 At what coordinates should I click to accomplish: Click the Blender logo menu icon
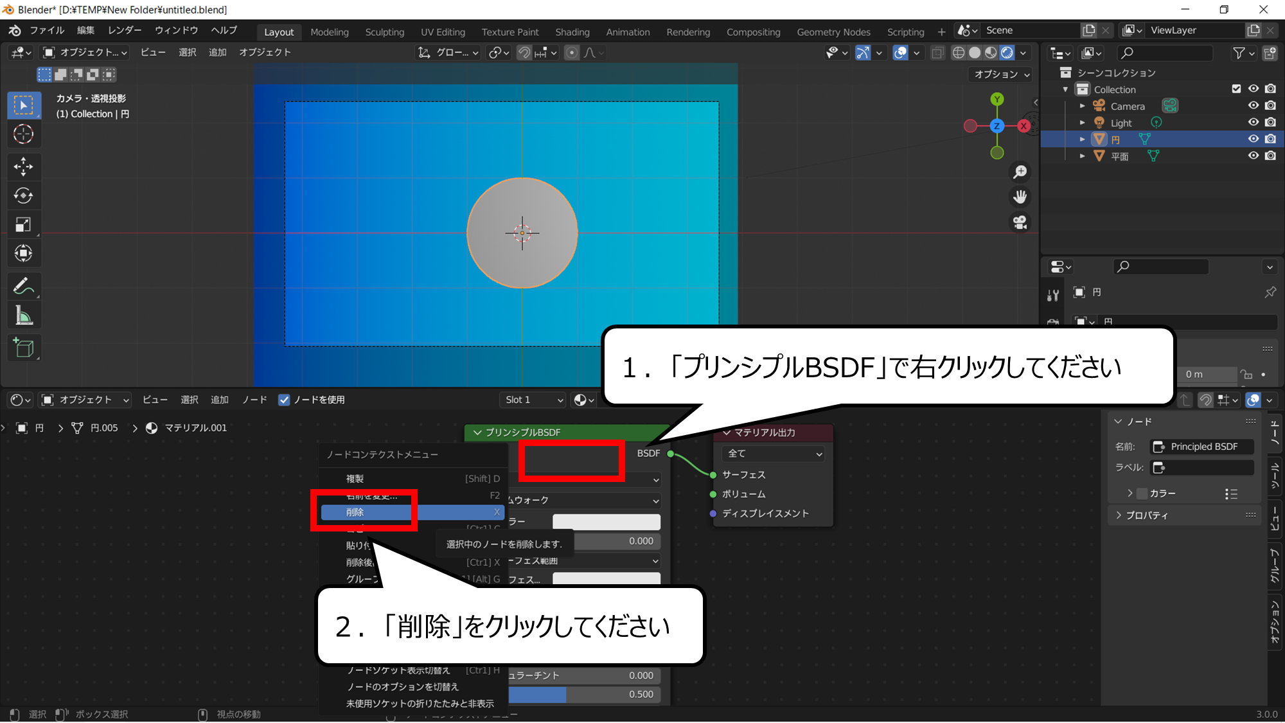click(x=14, y=31)
